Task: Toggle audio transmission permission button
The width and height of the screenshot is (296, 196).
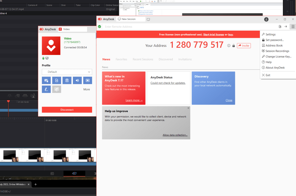Action: point(77,80)
